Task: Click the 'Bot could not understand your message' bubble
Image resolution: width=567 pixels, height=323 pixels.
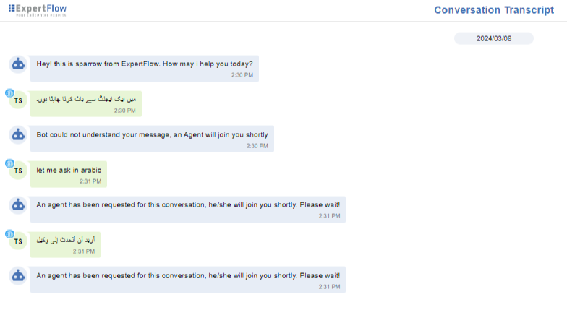Action: (152, 139)
